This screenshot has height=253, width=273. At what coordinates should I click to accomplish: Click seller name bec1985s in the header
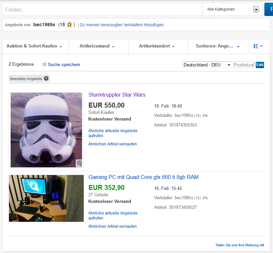click(44, 25)
